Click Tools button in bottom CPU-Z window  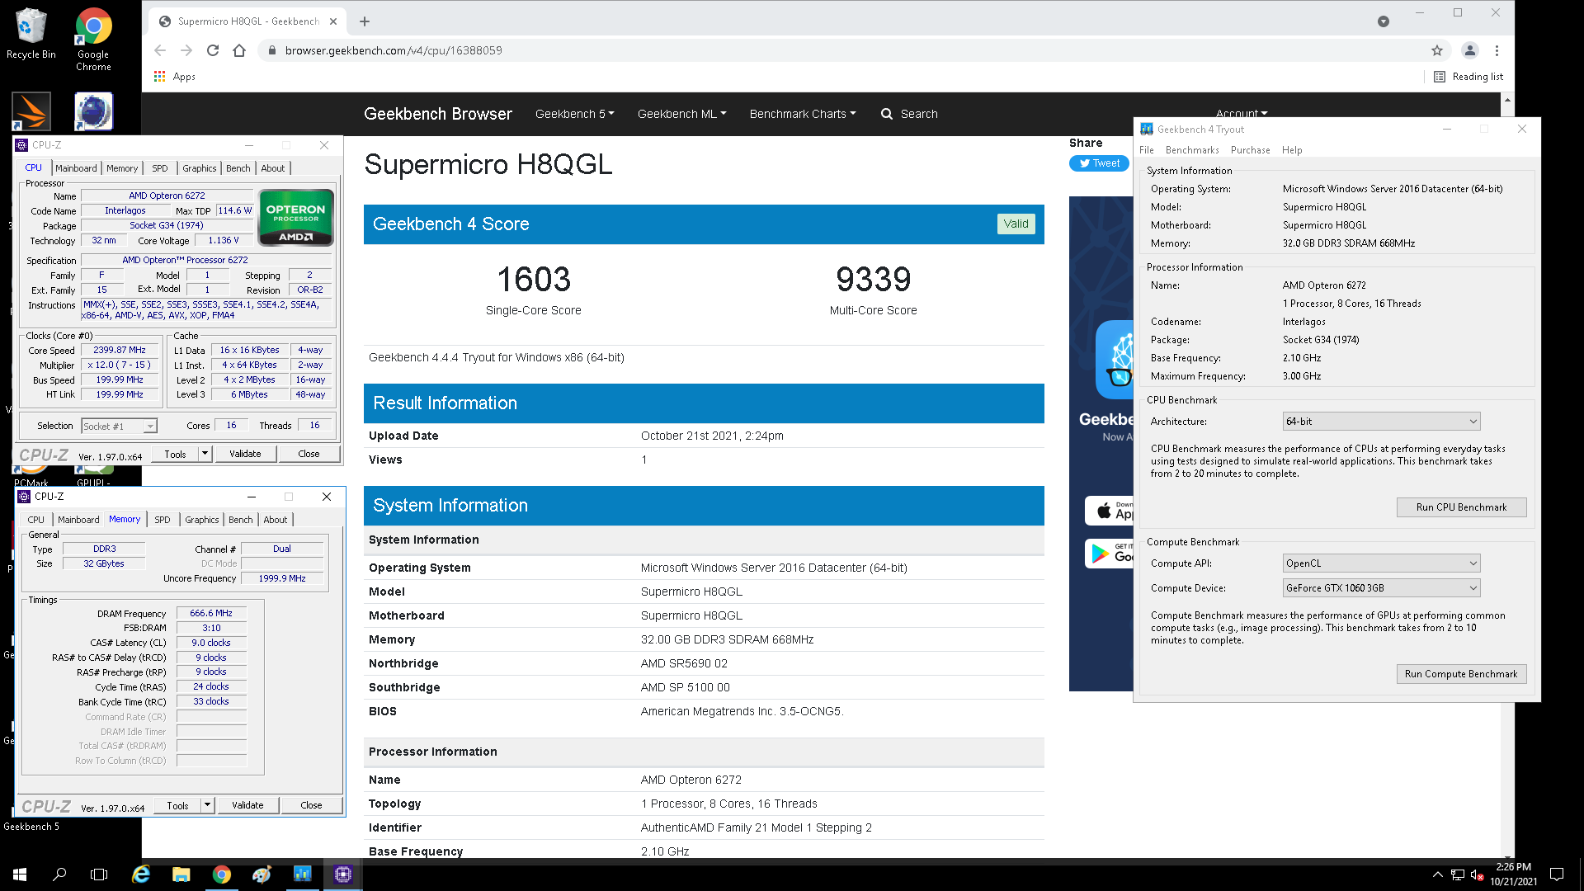(177, 805)
